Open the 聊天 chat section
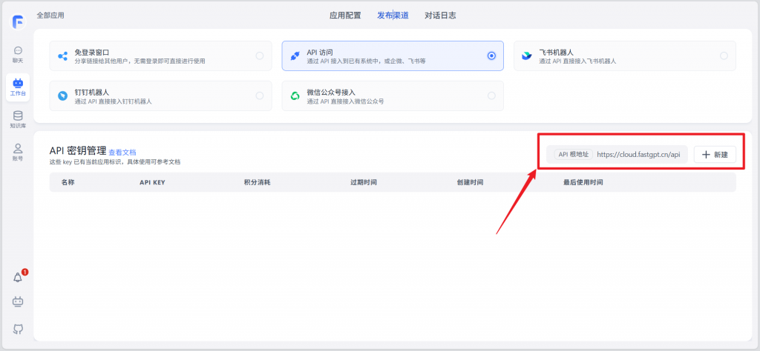Viewport: 760px width, 351px height. [x=18, y=54]
